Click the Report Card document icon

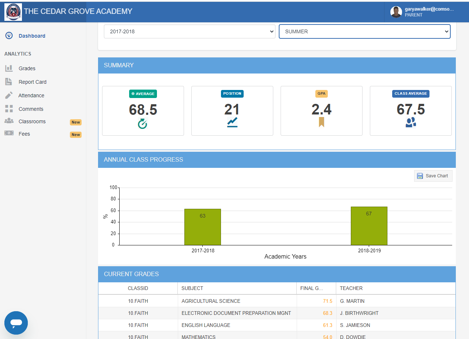pyautogui.click(x=9, y=82)
